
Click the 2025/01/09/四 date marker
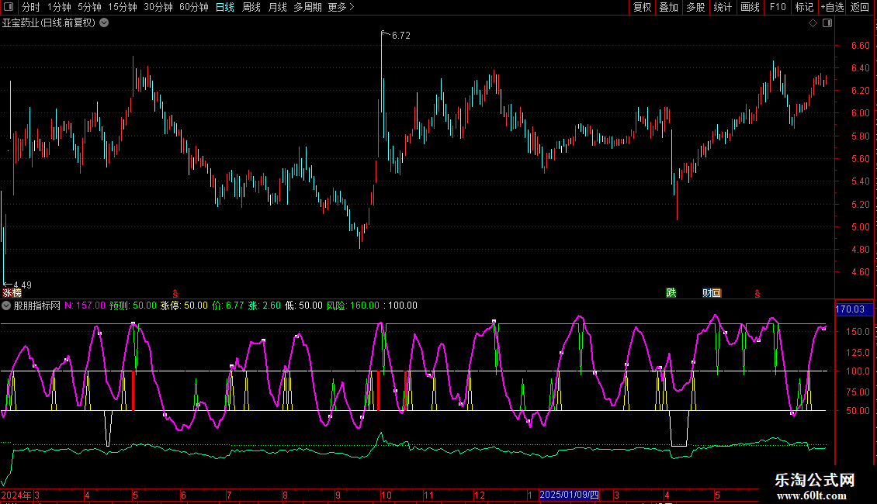570,495
